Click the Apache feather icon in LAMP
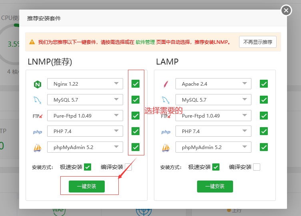 pyautogui.click(x=166, y=84)
